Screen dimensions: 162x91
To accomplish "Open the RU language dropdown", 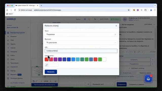I will 96,19.
